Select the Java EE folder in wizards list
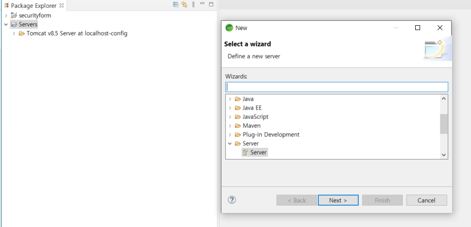 (x=252, y=108)
